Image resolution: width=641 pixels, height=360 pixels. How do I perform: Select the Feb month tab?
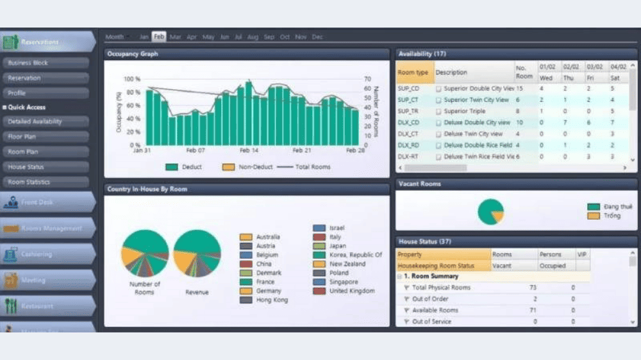point(159,37)
